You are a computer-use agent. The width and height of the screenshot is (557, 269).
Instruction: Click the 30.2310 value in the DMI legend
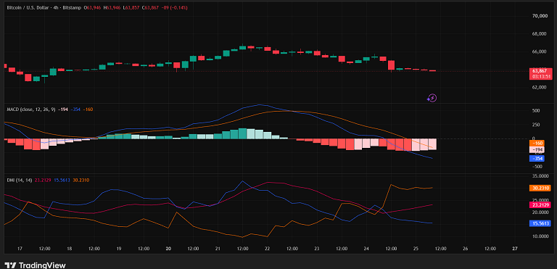click(x=81, y=181)
